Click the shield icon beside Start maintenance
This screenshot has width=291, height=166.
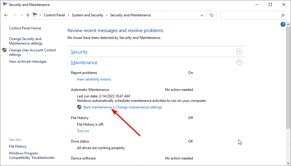79,107
